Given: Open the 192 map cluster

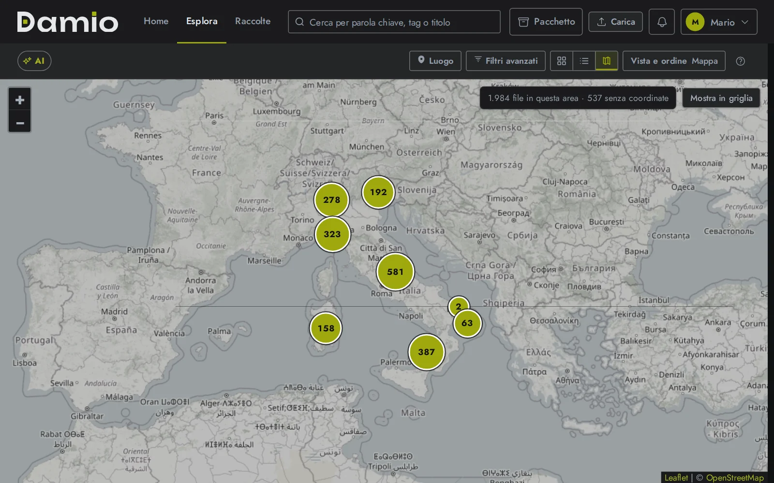Looking at the screenshot, I should click(x=378, y=192).
